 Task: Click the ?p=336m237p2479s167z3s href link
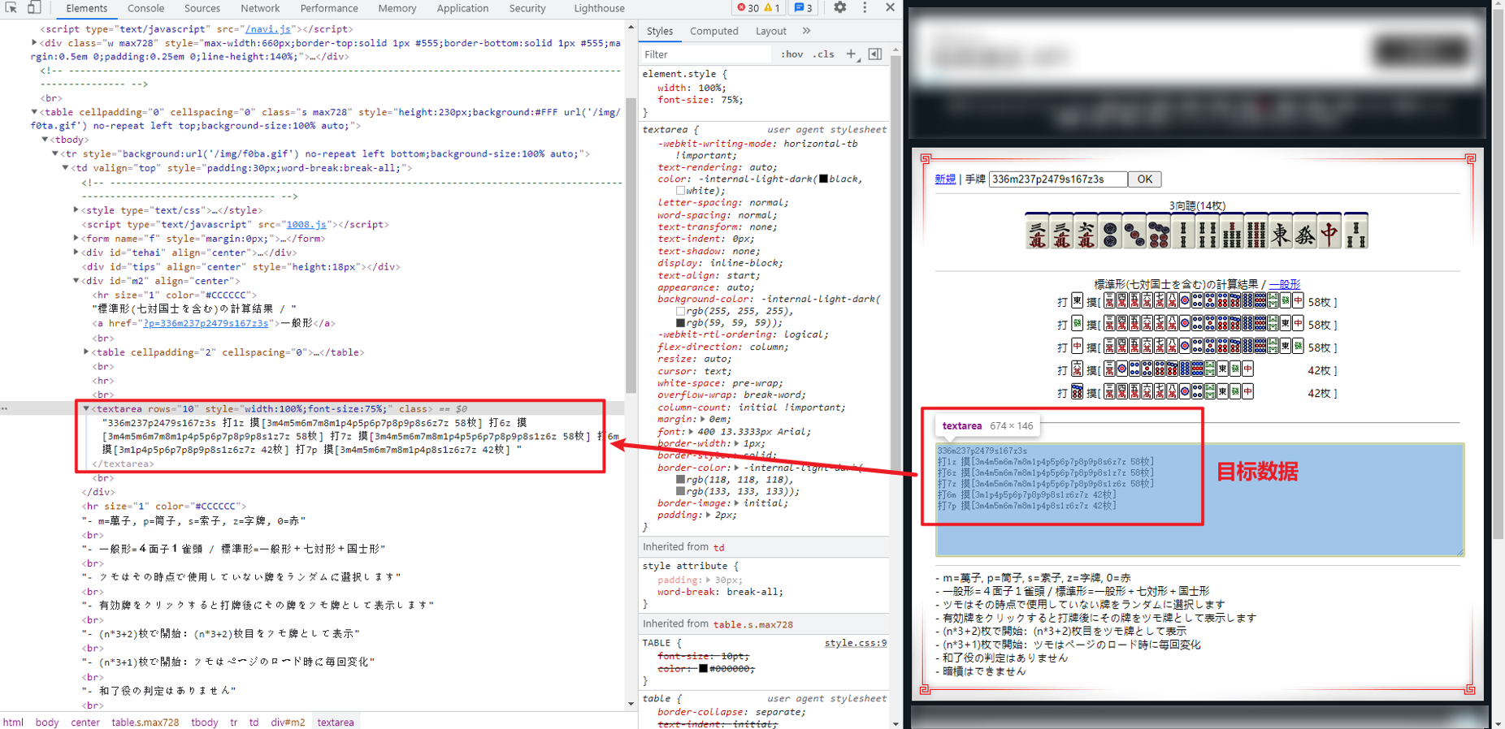[x=206, y=323]
